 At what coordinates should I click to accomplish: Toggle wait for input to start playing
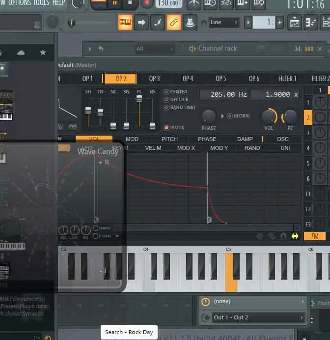point(210,4)
